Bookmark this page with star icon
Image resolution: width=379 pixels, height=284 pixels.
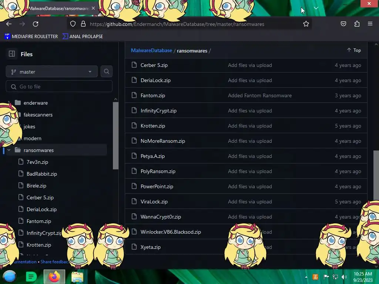306,24
